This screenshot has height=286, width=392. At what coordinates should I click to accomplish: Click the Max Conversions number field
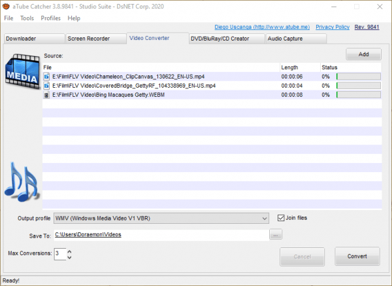(60, 254)
